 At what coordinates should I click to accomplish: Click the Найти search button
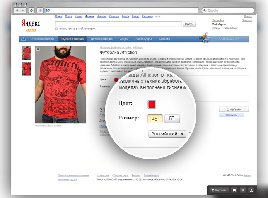click(189, 24)
